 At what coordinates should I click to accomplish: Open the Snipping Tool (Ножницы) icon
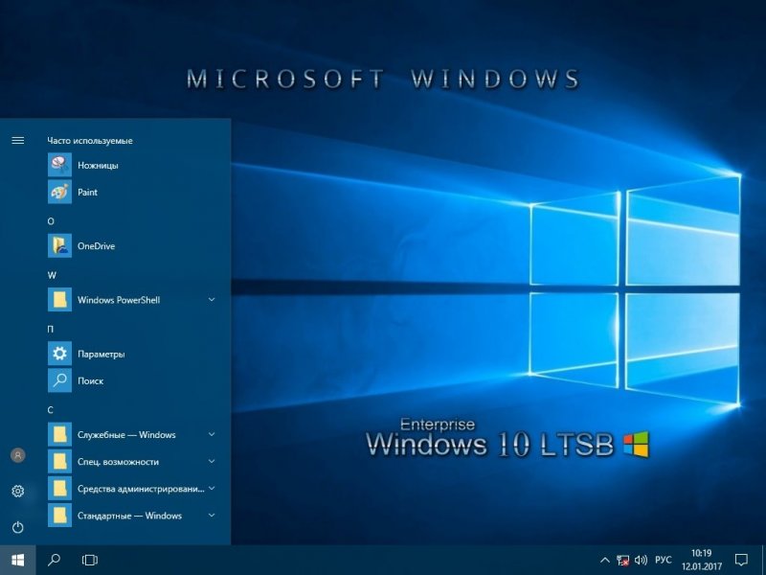(59, 165)
